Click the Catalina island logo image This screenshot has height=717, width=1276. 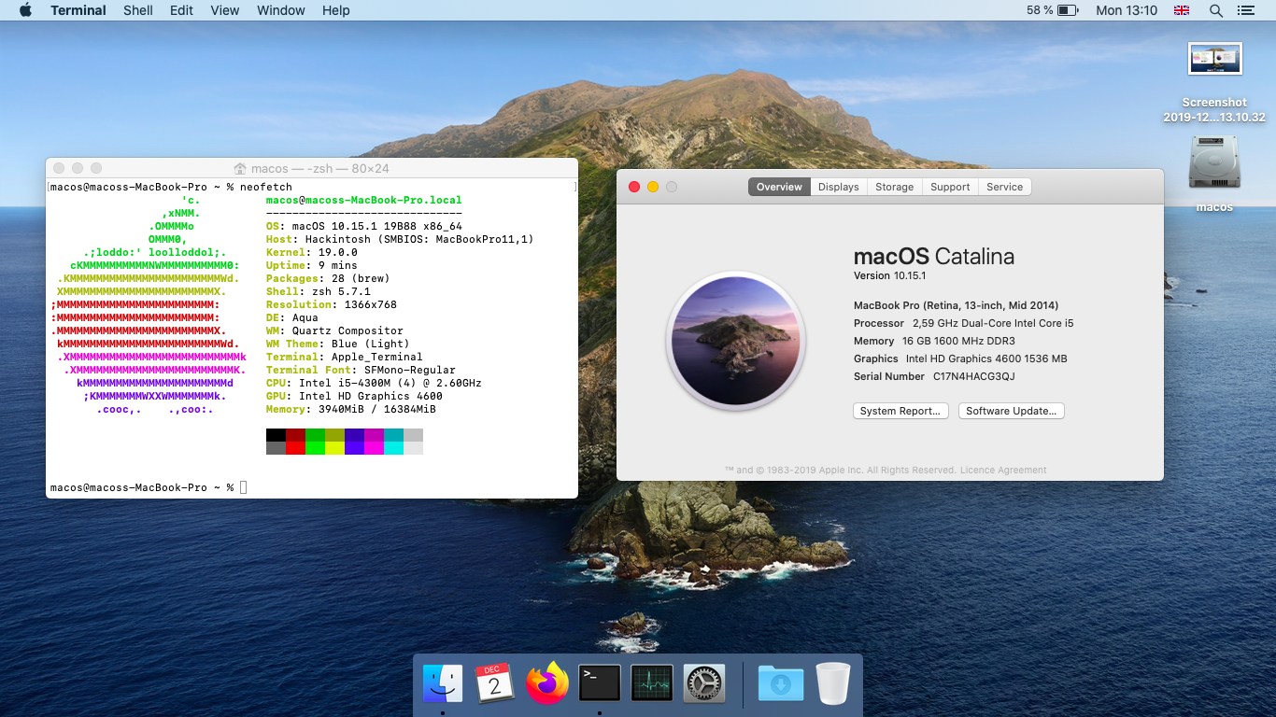736,341
